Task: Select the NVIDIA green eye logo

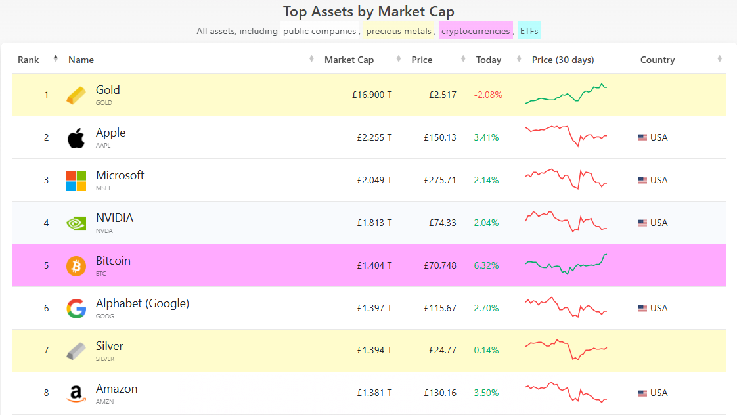Action: [x=76, y=223]
